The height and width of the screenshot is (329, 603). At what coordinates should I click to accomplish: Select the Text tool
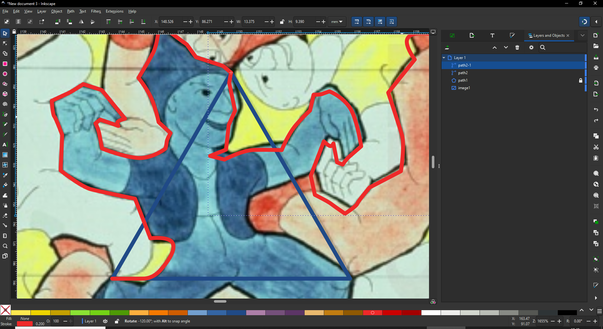5,145
